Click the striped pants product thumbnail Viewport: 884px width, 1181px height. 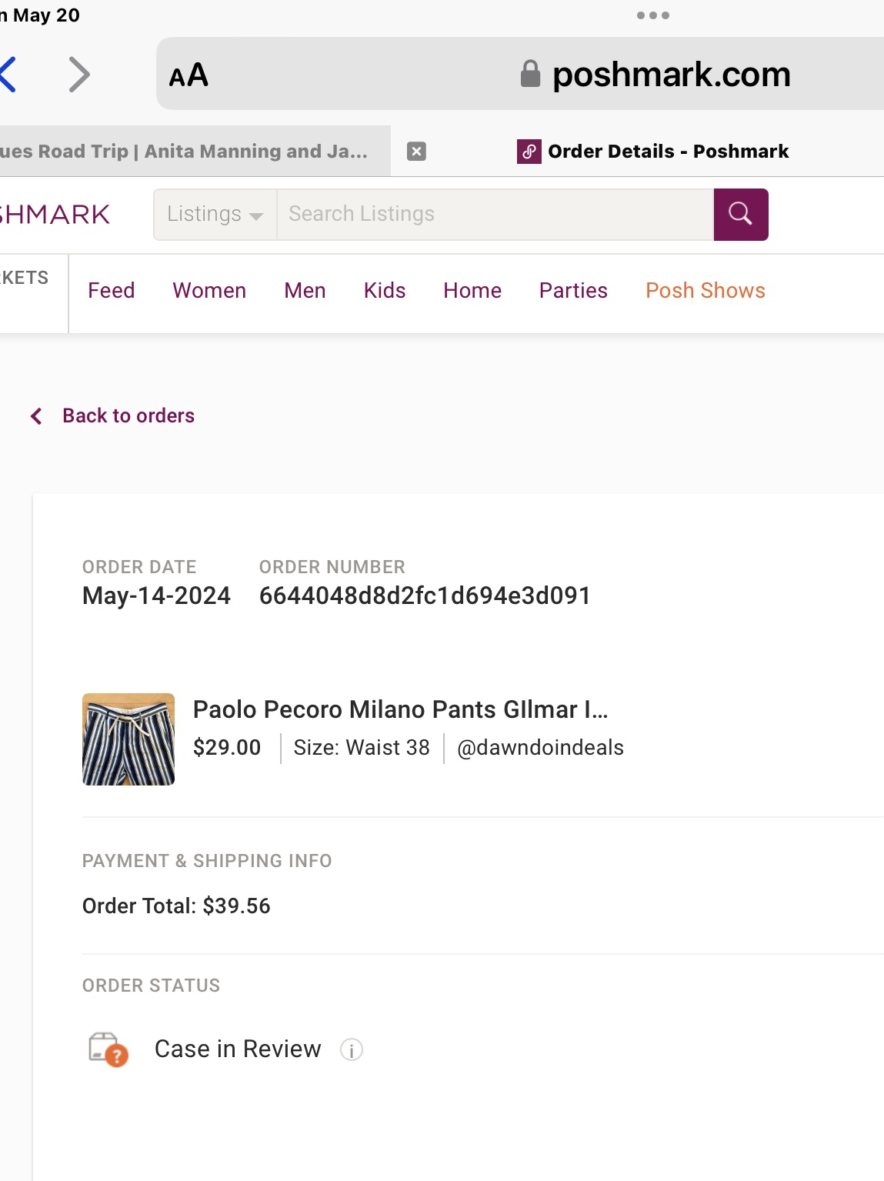tap(128, 738)
